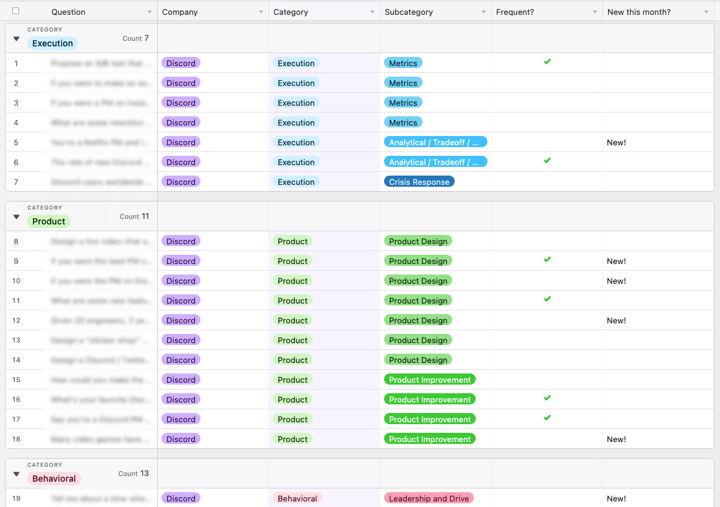Click the New! cell in row 5
The width and height of the screenshot is (720, 507).
tap(616, 142)
